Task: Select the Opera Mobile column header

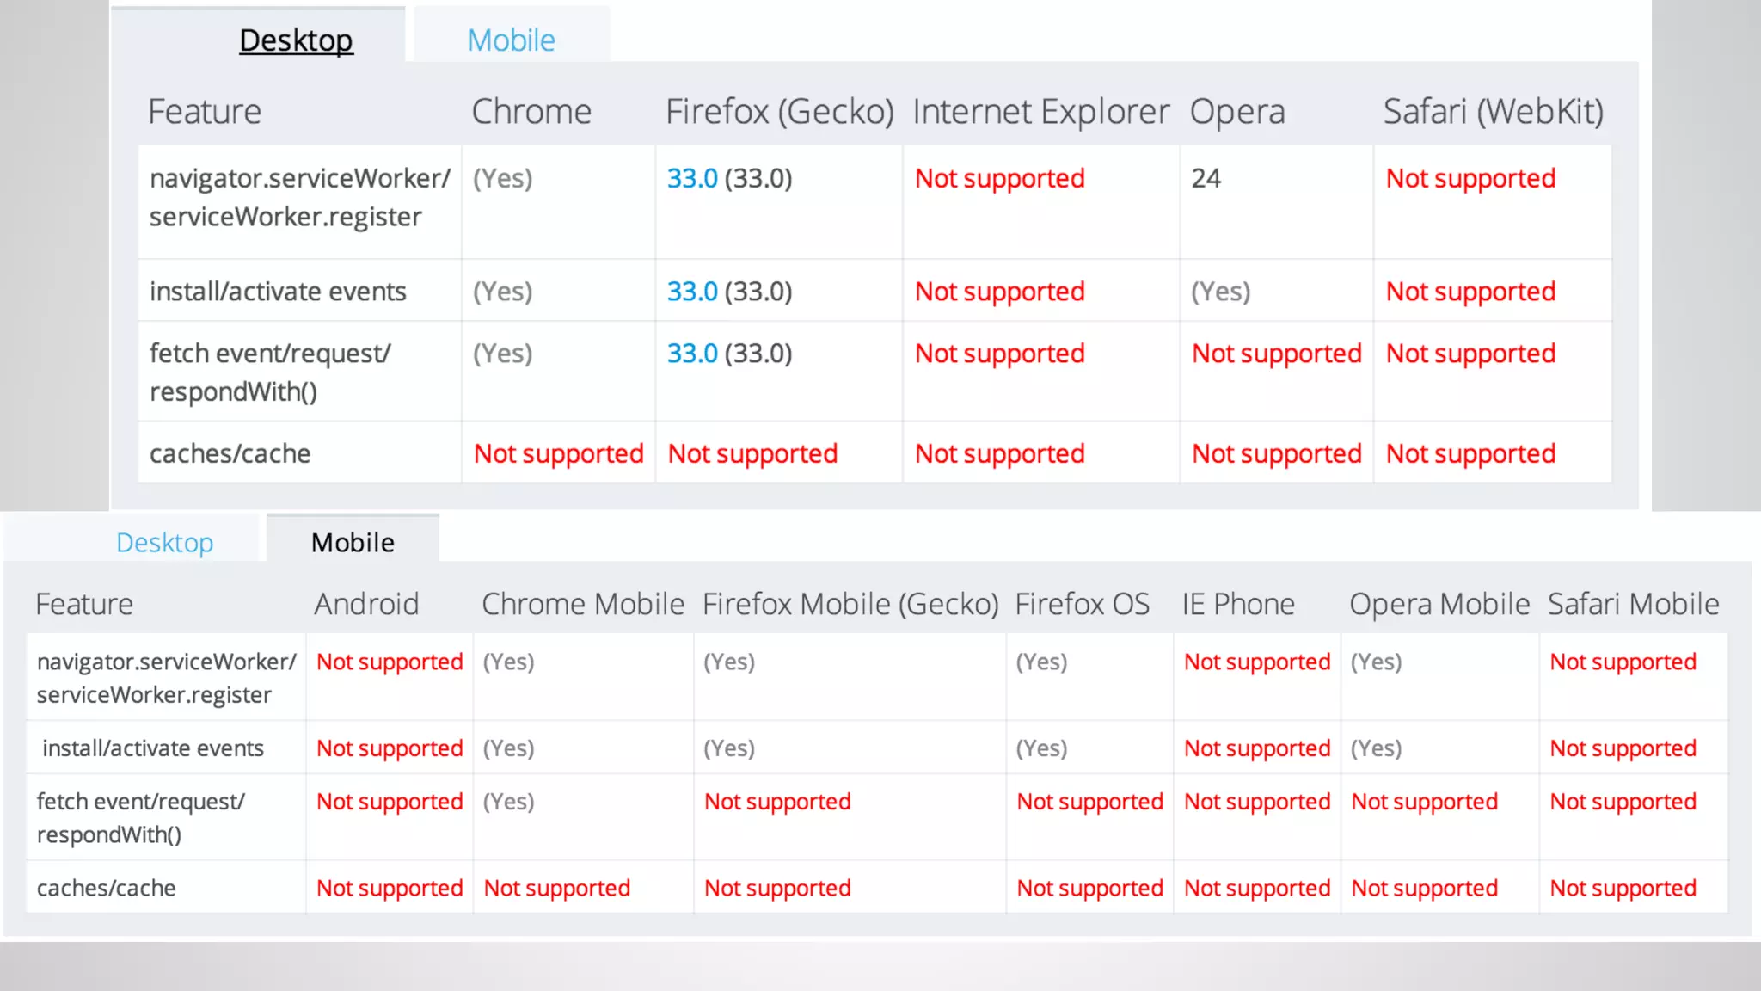Action: pyautogui.click(x=1439, y=605)
